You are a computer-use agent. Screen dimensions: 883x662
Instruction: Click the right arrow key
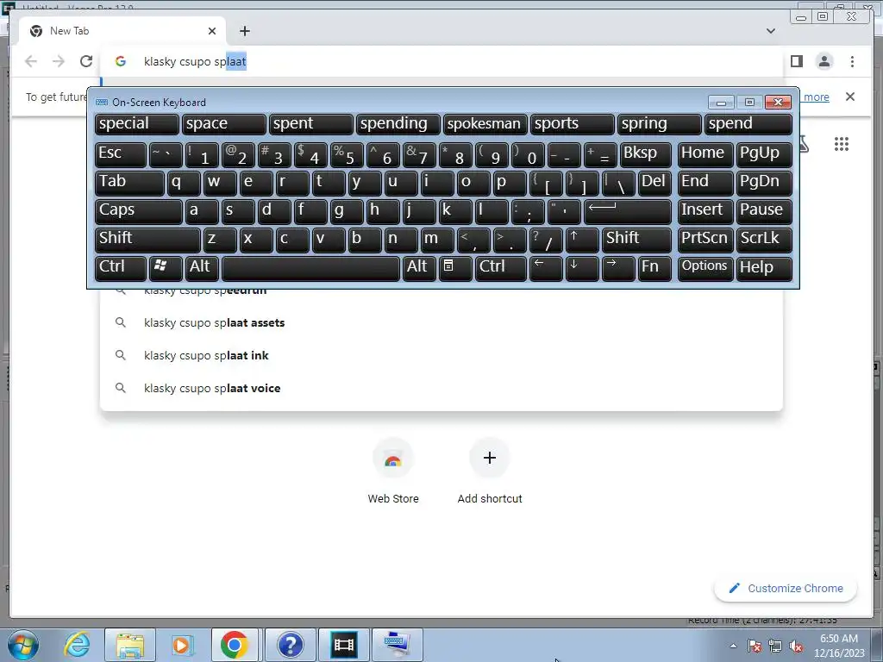618,268
